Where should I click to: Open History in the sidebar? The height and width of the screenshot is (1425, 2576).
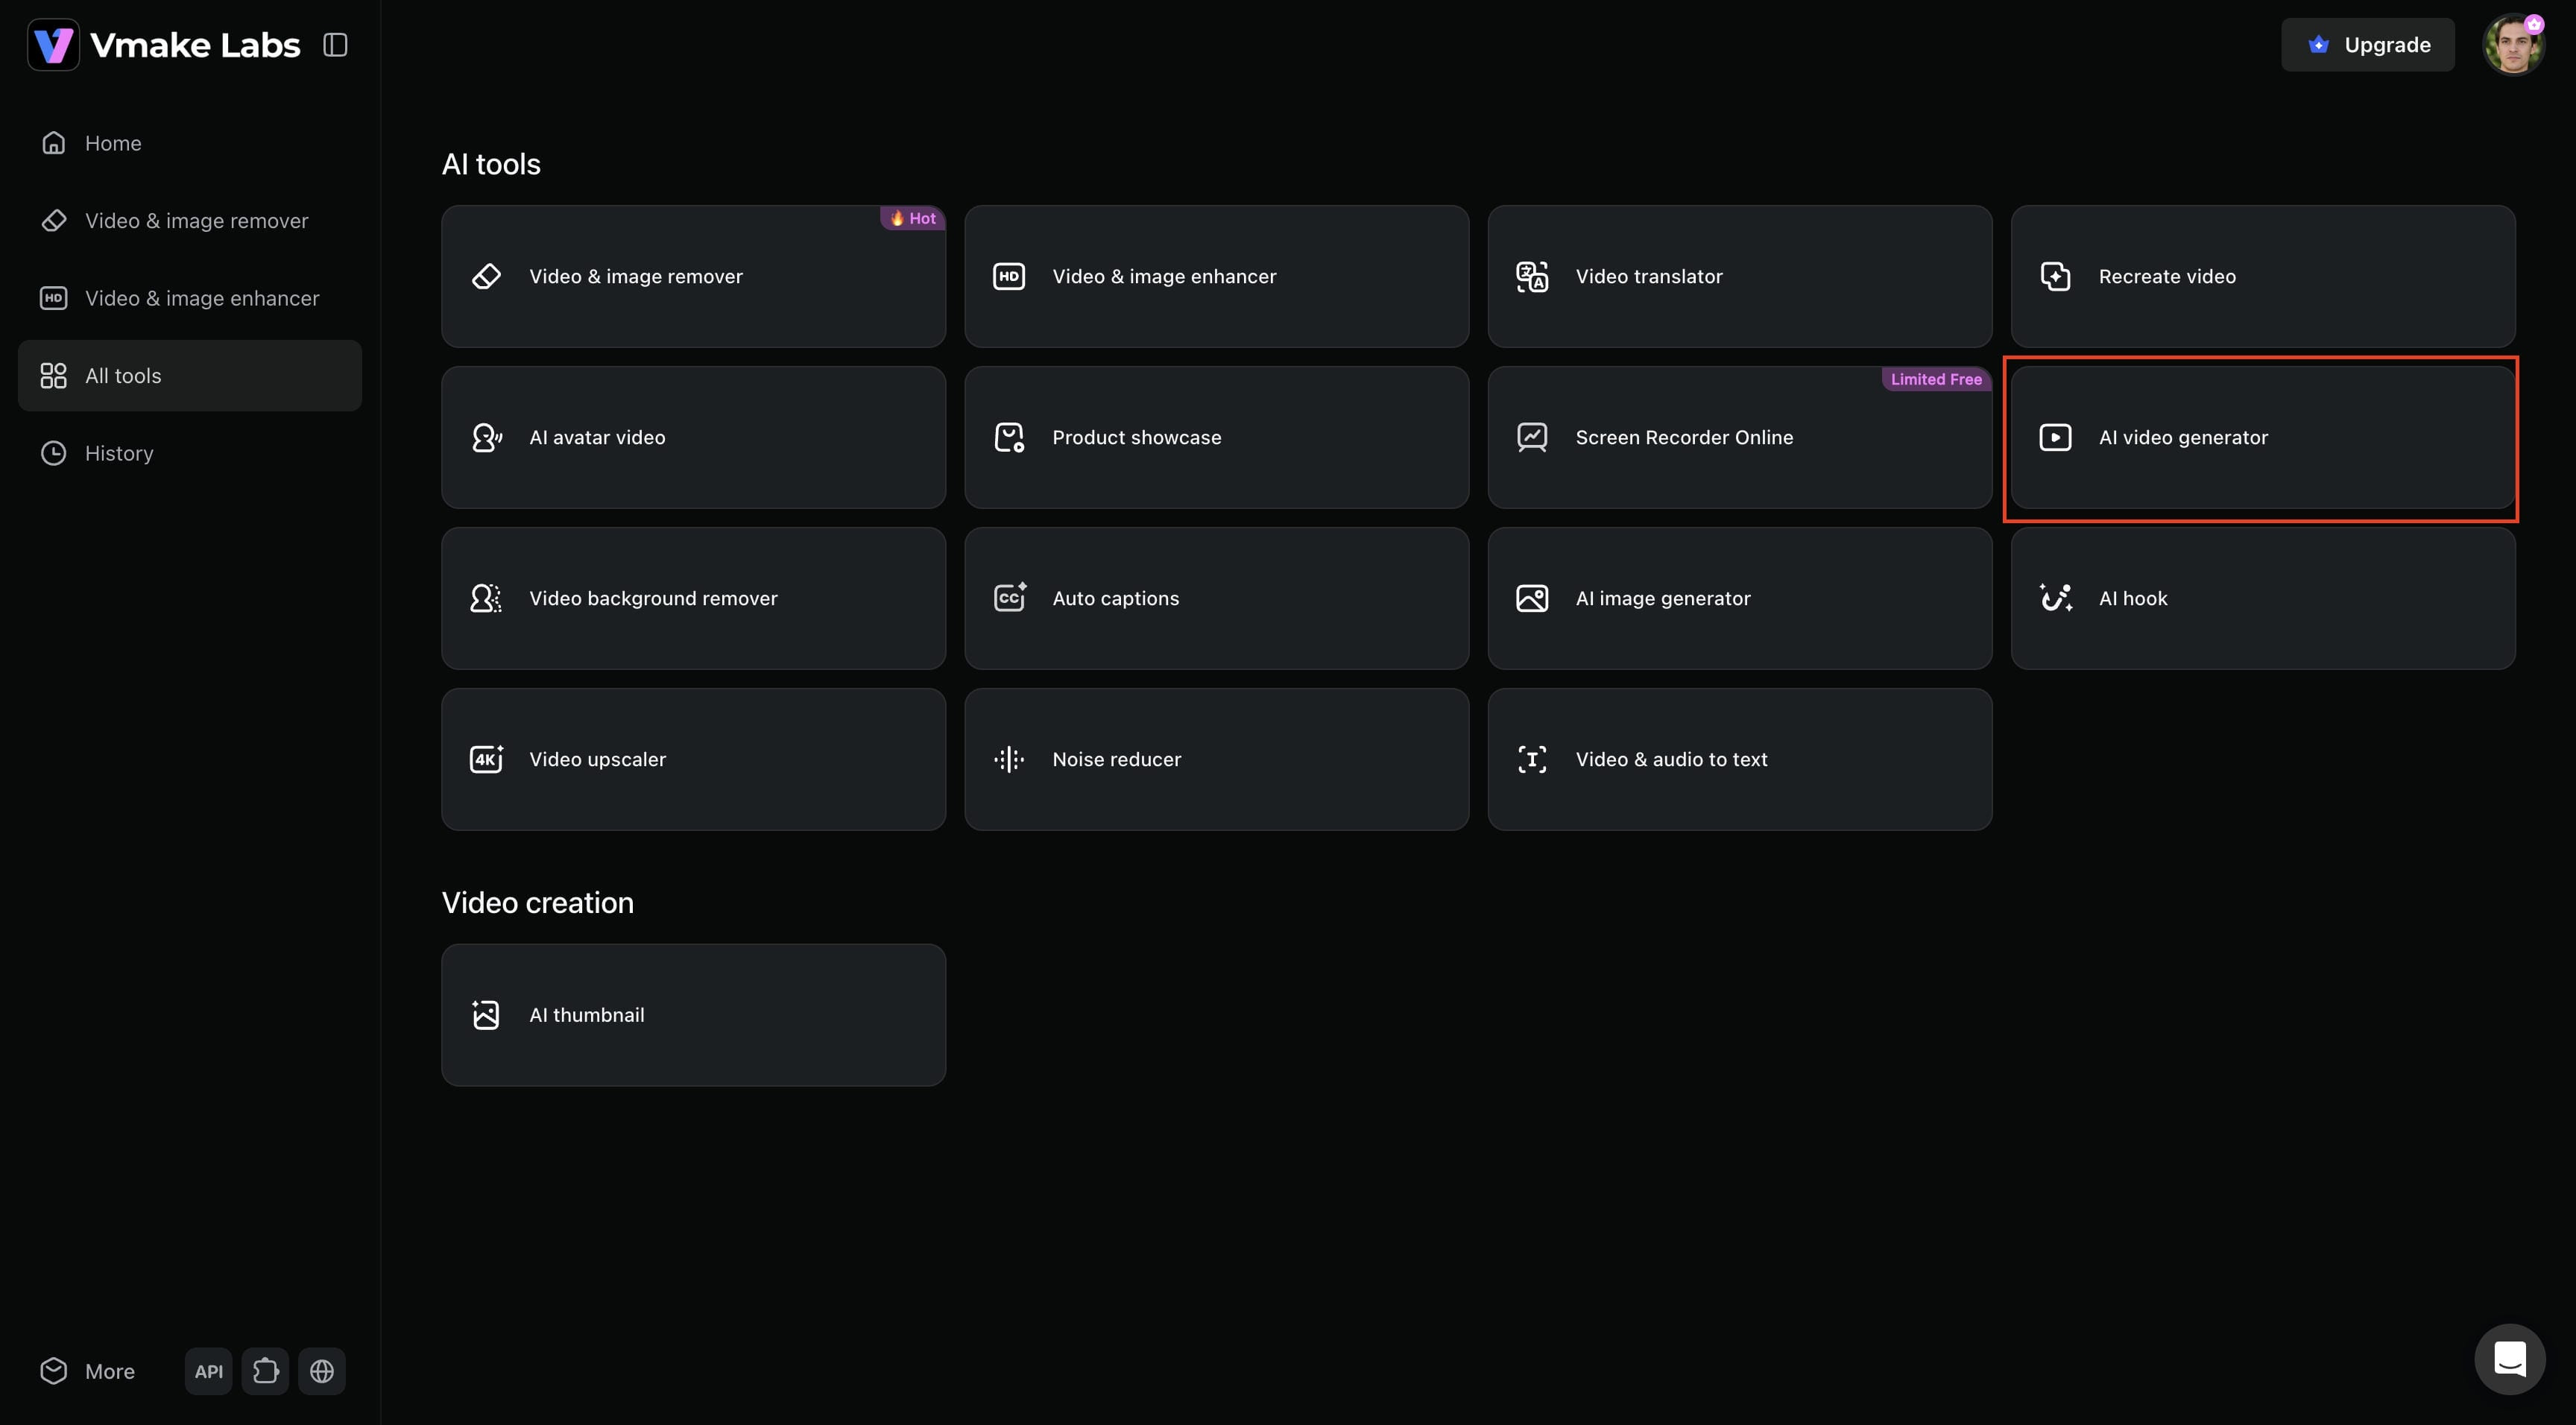(190, 453)
